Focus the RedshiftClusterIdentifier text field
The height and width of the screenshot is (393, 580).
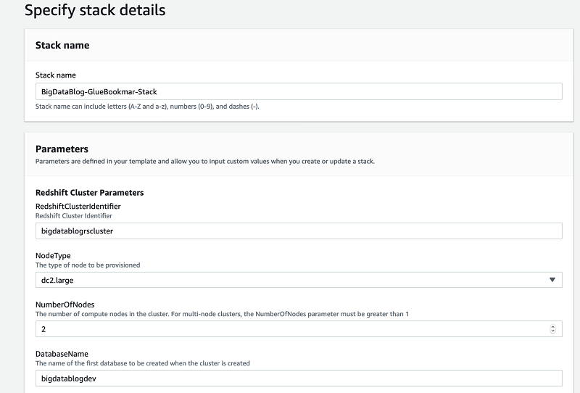point(298,231)
